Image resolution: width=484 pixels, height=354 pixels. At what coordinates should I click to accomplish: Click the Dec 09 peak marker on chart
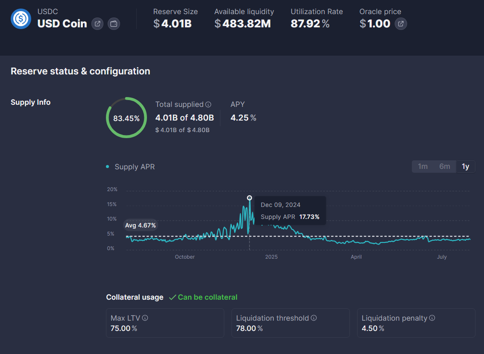(249, 198)
